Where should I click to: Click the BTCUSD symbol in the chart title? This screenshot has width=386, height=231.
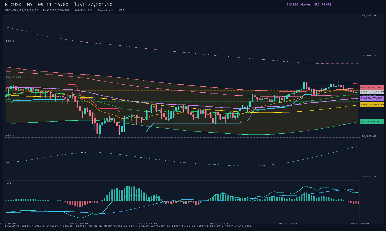(13, 4)
